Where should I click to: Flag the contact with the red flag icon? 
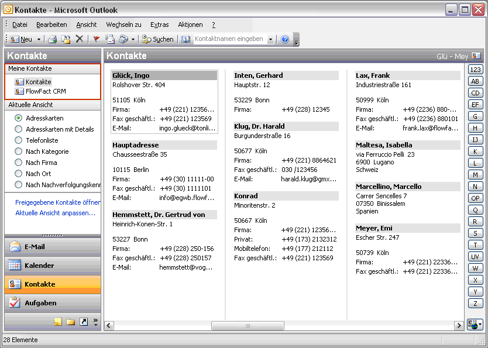pyautogui.click(x=97, y=39)
